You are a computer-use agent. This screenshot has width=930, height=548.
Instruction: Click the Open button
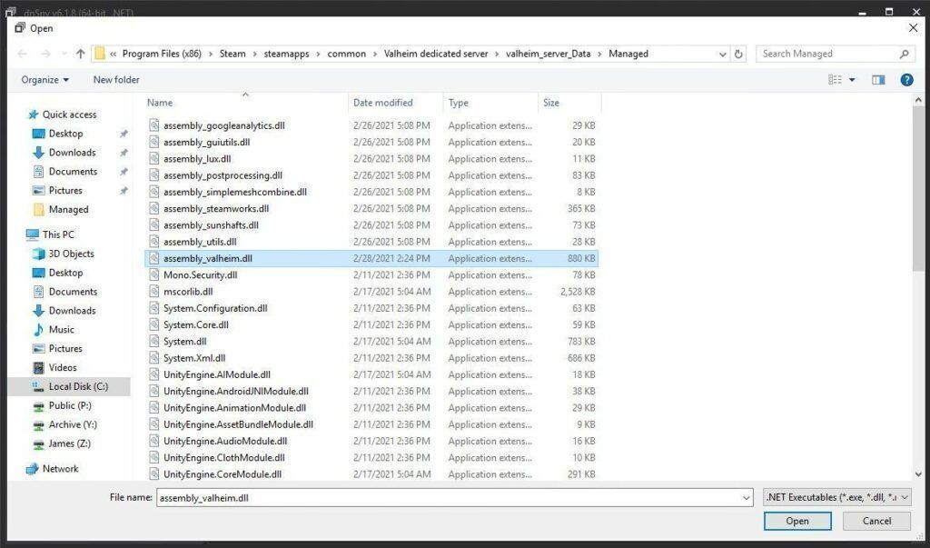[x=797, y=521]
